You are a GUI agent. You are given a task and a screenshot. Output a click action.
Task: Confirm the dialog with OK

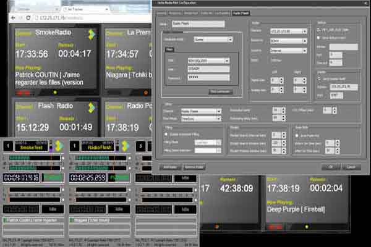point(331,167)
